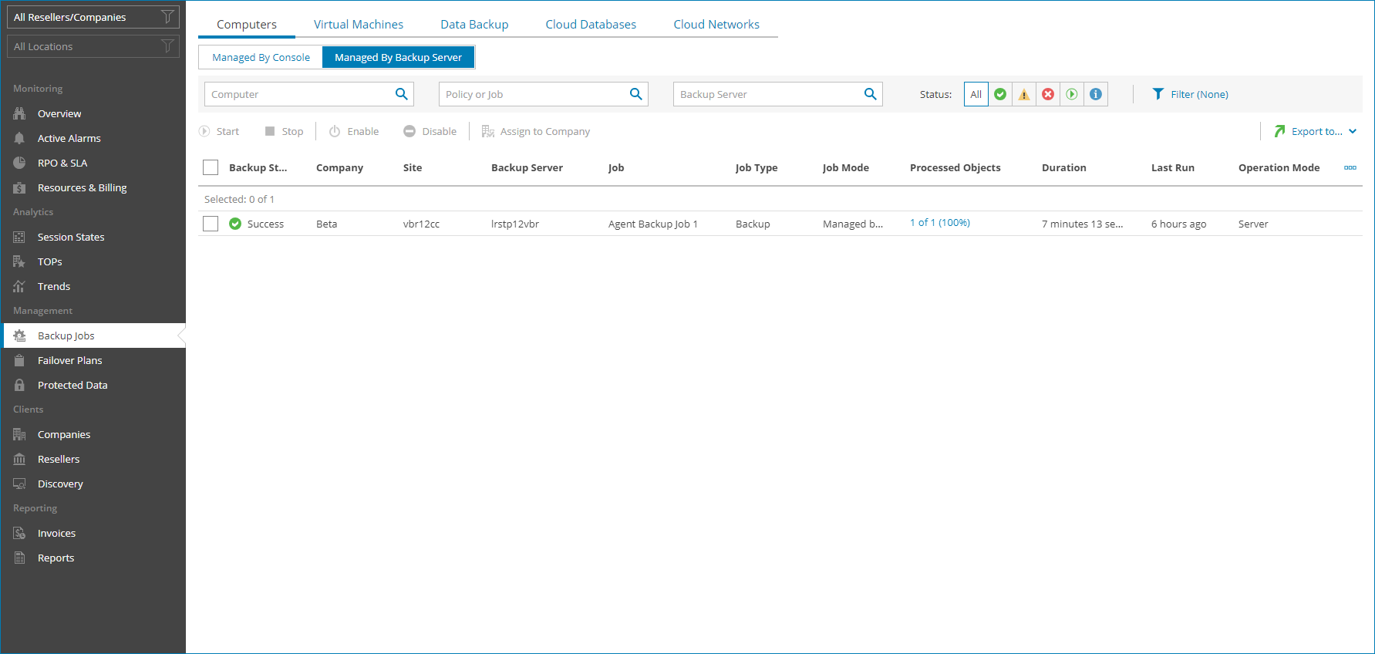This screenshot has width=1375, height=654.
Task: Switch to Managed By Console view
Action: pos(261,57)
